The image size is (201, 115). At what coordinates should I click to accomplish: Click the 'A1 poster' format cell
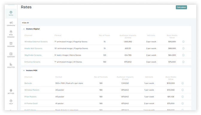click(59, 103)
